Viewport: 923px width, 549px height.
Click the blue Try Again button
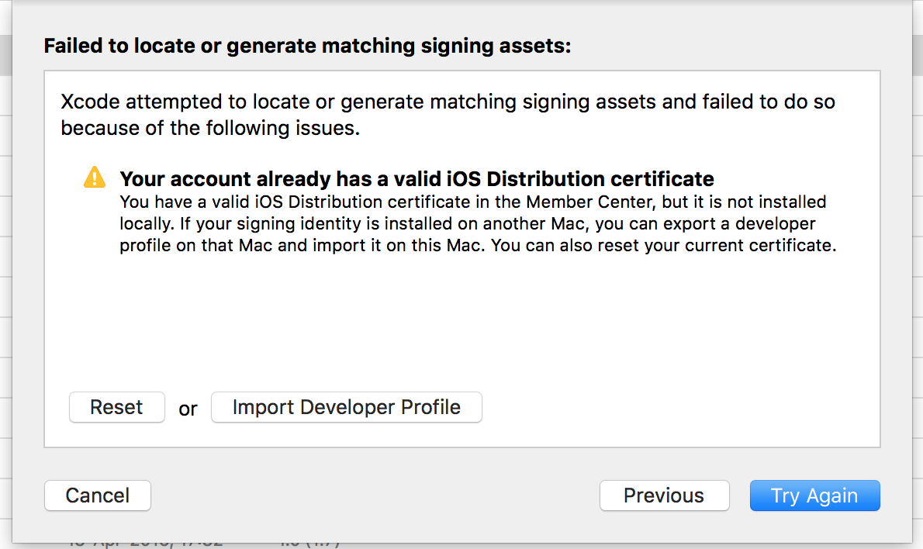pyautogui.click(x=814, y=495)
